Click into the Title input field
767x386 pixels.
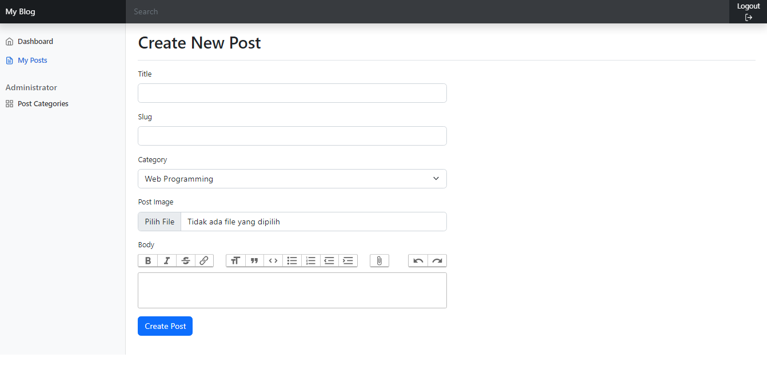[x=292, y=93]
